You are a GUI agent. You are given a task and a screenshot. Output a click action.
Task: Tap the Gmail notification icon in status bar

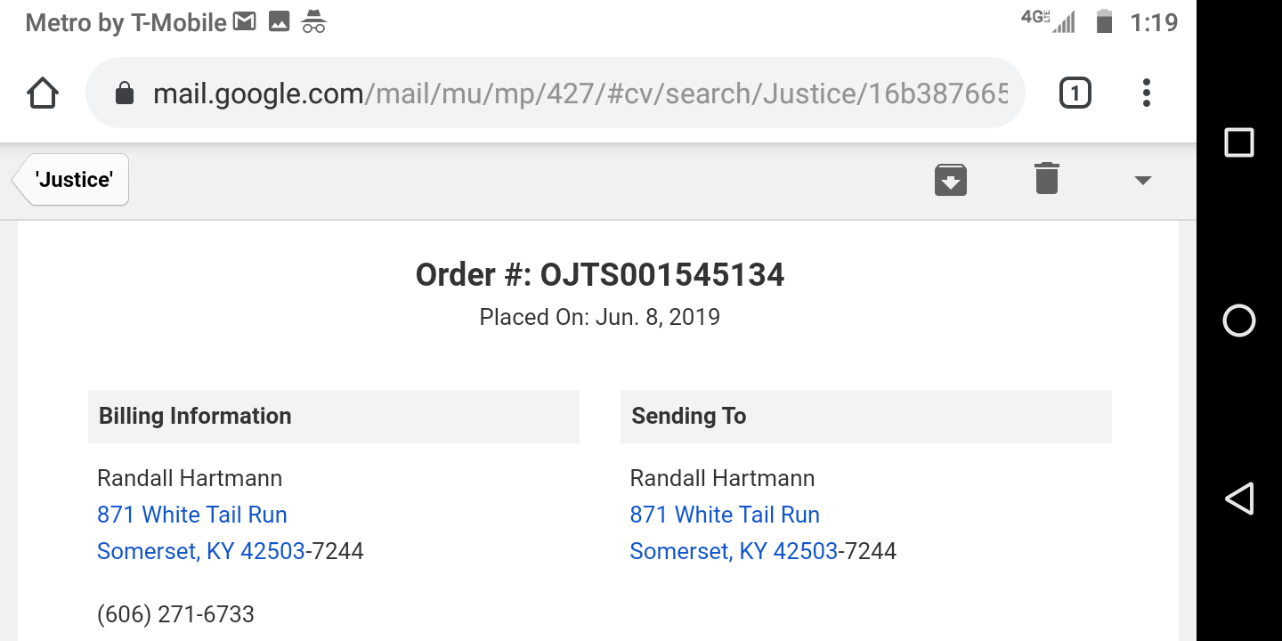[x=244, y=22]
